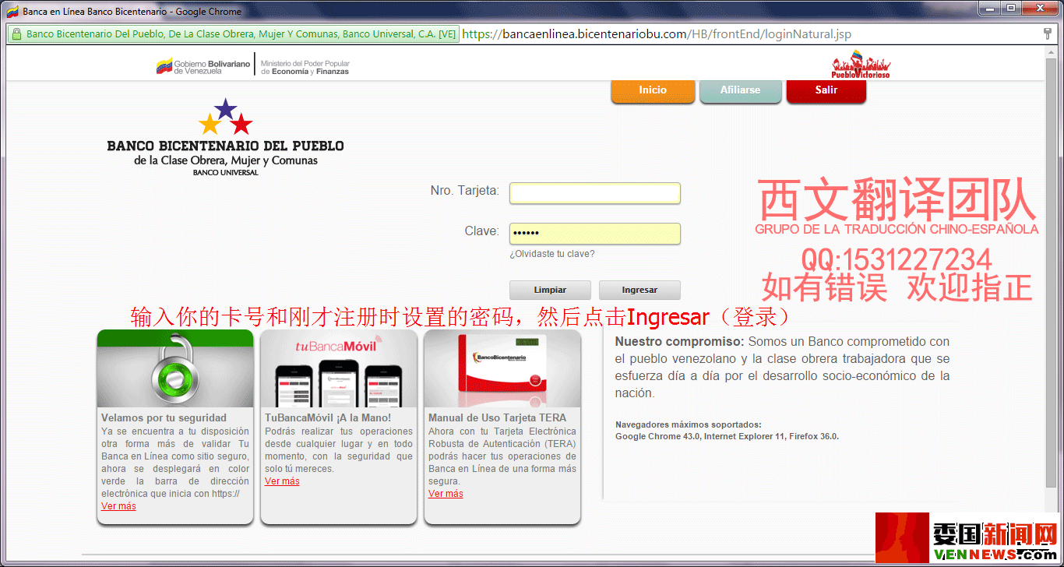Screen dimensions: 1064x567
Task: Open Ver más under Velamos por tu seguridad
Action: pos(118,506)
